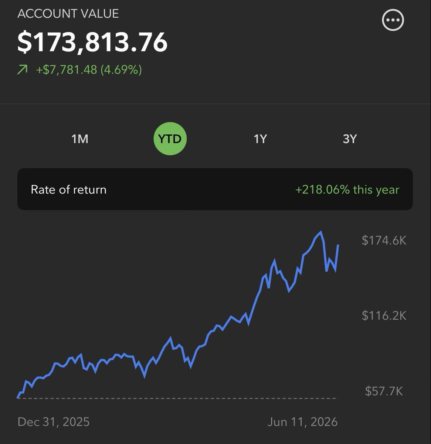Image resolution: width=431 pixels, height=444 pixels.
Task: Click the $174.6K axis label
Action: [384, 240]
